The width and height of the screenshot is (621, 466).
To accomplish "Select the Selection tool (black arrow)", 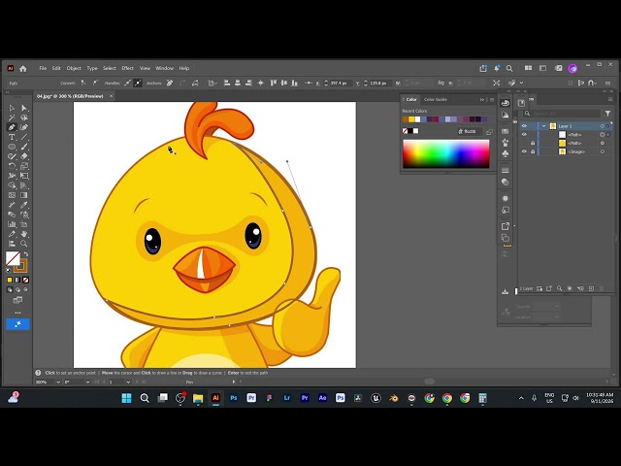I will pyautogui.click(x=12, y=108).
